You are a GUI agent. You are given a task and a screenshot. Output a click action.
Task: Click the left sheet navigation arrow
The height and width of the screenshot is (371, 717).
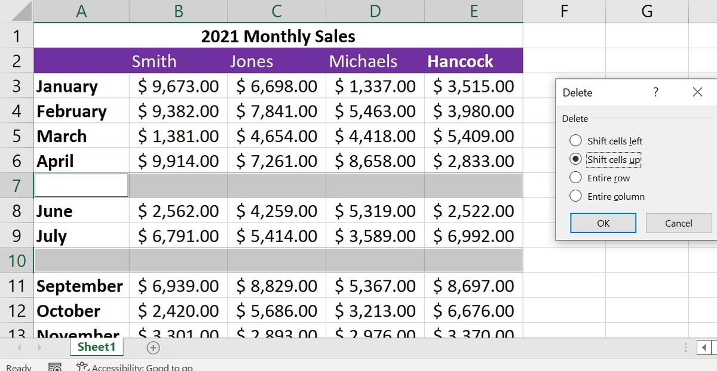pos(18,347)
